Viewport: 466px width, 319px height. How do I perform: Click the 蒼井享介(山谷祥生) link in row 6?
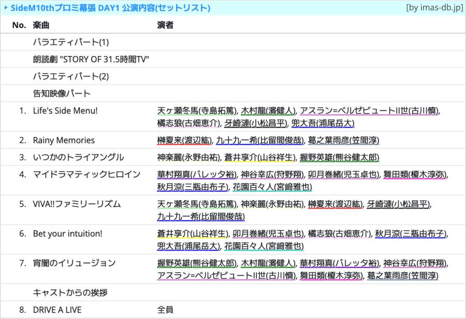[190, 233]
